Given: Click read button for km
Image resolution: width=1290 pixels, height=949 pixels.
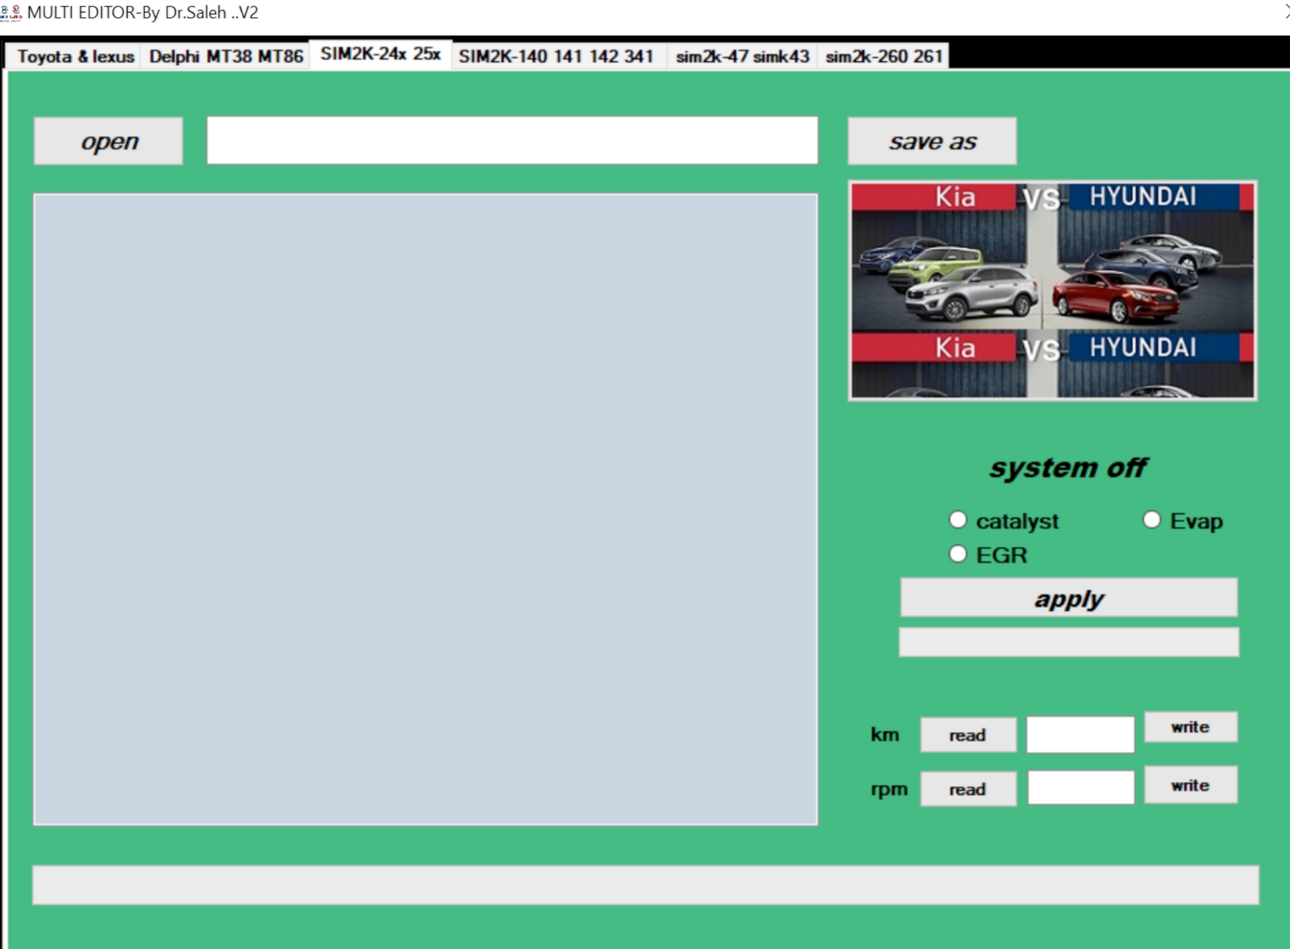Looking at the screenshot, I should coord(967,735).
